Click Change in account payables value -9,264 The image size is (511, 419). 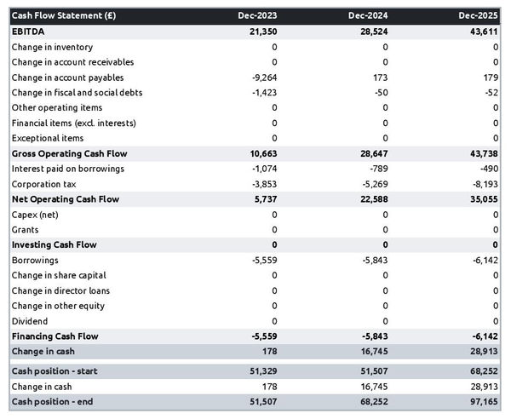click(x=264, y=77)
